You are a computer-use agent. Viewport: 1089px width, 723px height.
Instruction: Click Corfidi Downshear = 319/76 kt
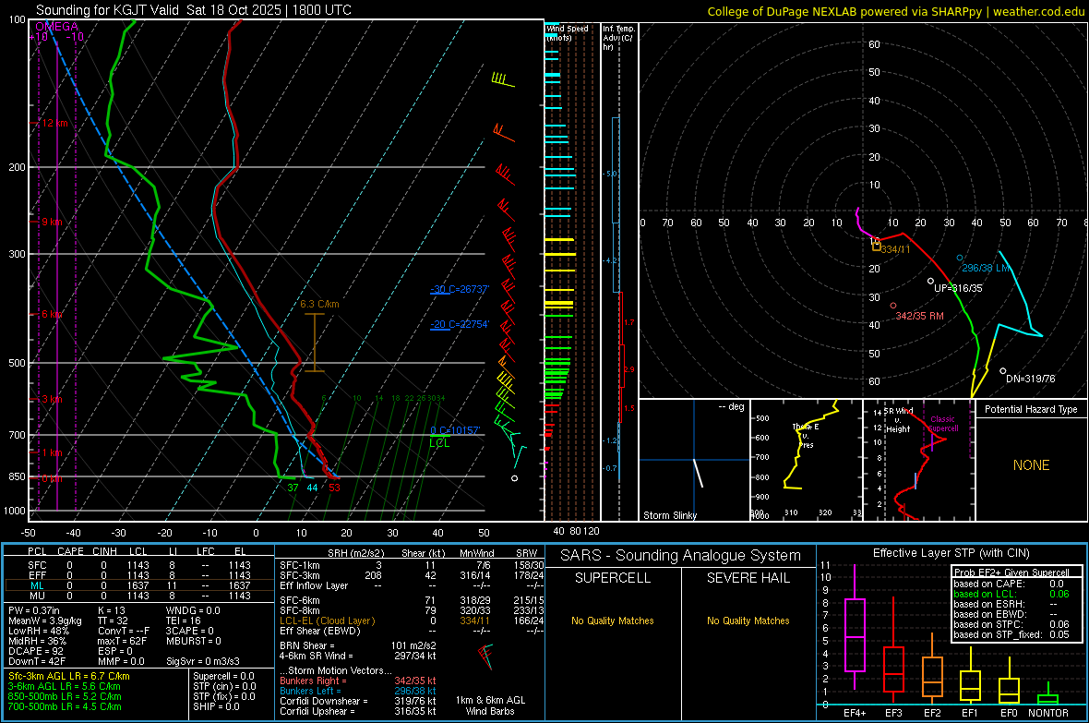click(x=358, y=702)
